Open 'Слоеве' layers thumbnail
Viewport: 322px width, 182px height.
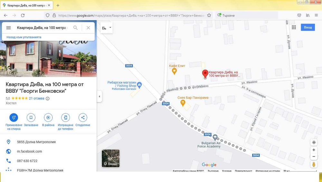(x=111, y=158)
